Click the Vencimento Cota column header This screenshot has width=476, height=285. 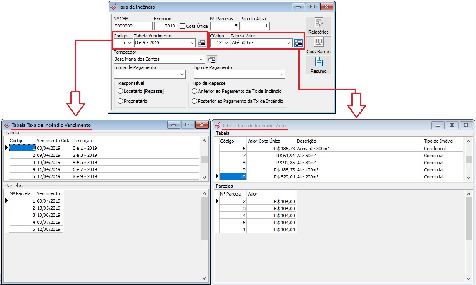[x=54, y=141]
